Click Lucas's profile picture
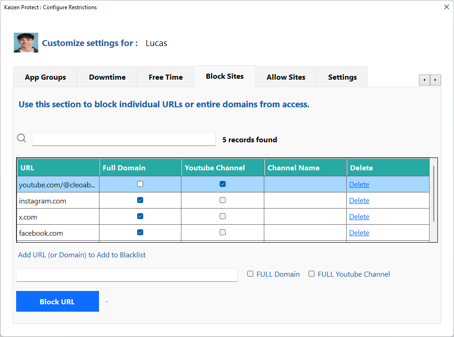454x337 pixels. coord(26,42)
